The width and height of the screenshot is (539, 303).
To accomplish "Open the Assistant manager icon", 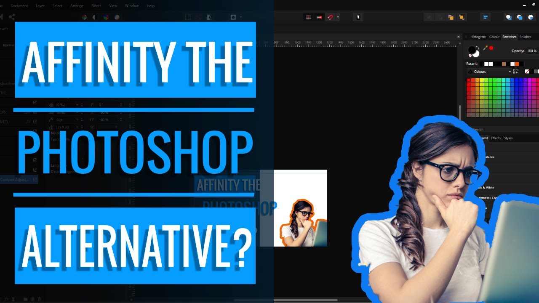I will click(x=358, y=17).
